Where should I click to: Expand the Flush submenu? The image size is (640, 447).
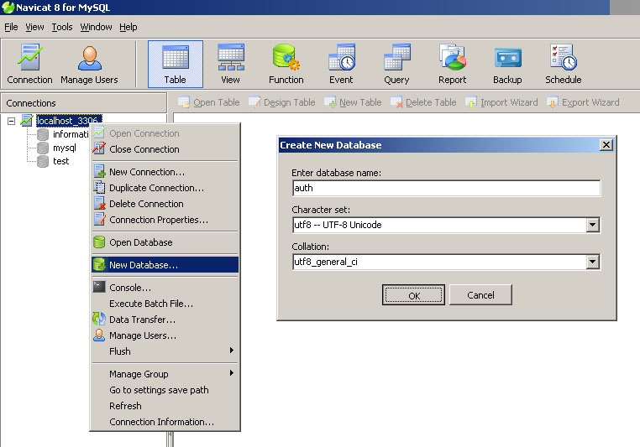[x=165, y=351]
